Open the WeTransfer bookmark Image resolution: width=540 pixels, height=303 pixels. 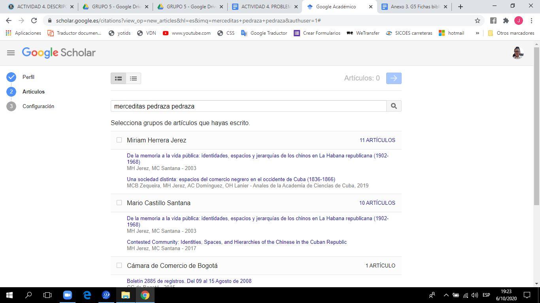click(363, 33)
